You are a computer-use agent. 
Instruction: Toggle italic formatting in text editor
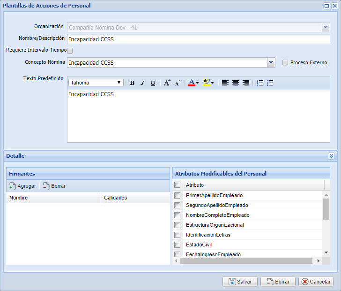click(142, 83)
